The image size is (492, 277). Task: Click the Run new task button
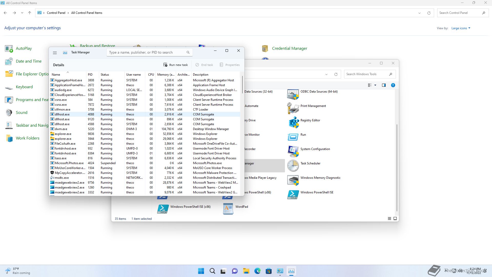coord(176,65)
